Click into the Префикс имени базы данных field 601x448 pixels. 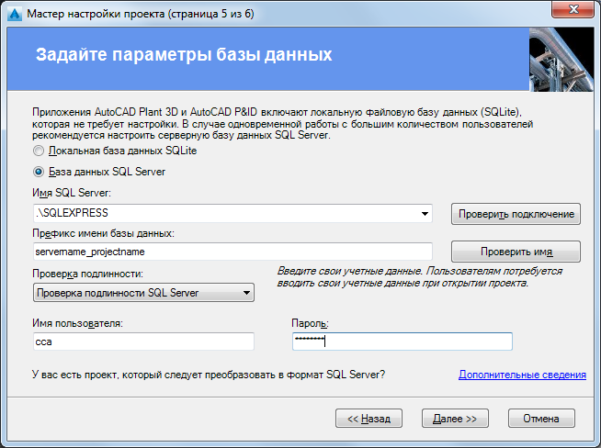pos(232,252)
